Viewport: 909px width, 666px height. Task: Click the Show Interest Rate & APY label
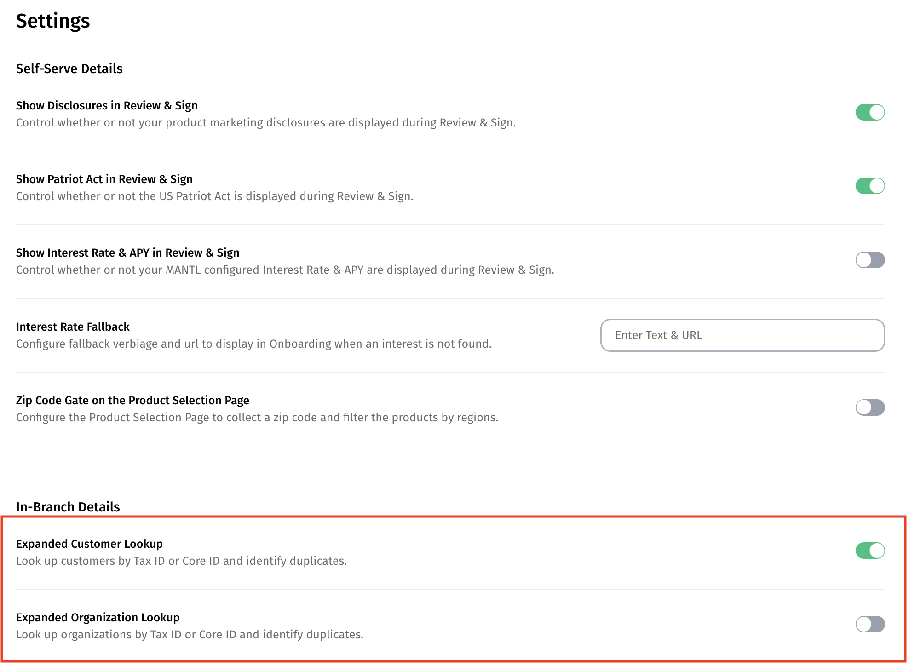(127, 253)
